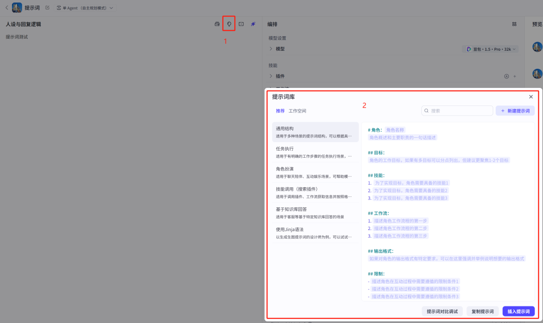543x323 pixels.
Task: Click the 提示词对比调试 button
Action: (x=442, y=311)
